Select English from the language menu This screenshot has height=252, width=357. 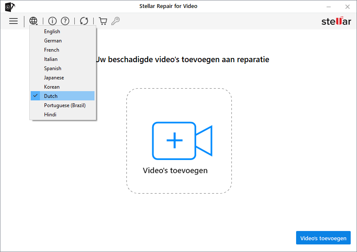pyautogui.click(x=63, y=31)
